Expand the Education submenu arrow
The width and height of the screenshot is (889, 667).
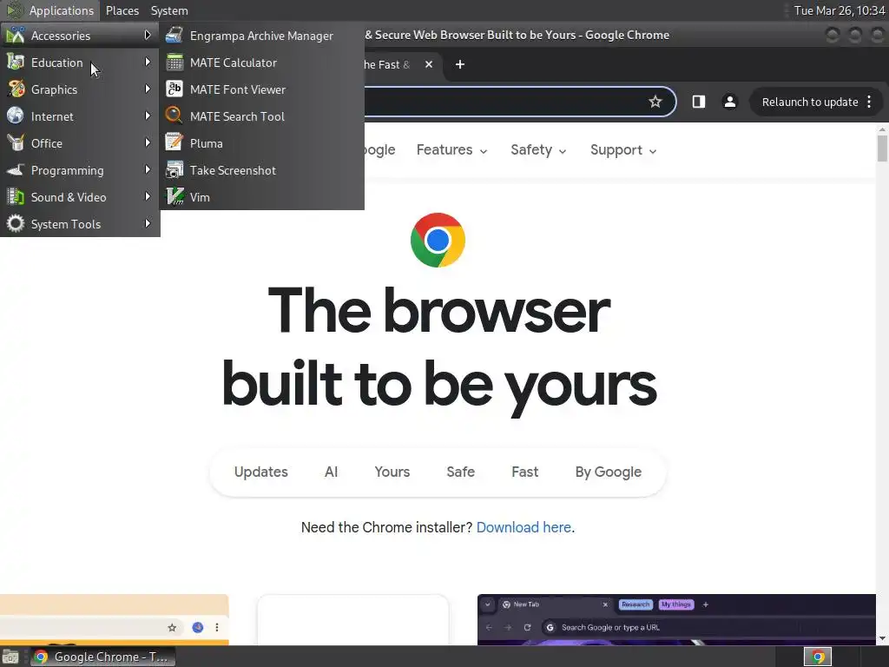(x=148, y=62)
